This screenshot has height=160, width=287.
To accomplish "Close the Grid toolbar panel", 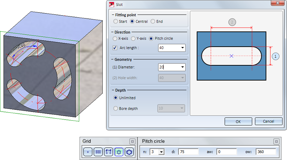I will [x=132, y=141].
